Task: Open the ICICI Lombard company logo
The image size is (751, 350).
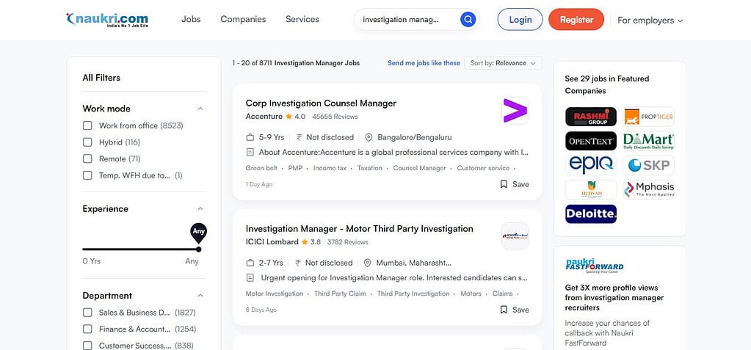Action: pos(515,236)
